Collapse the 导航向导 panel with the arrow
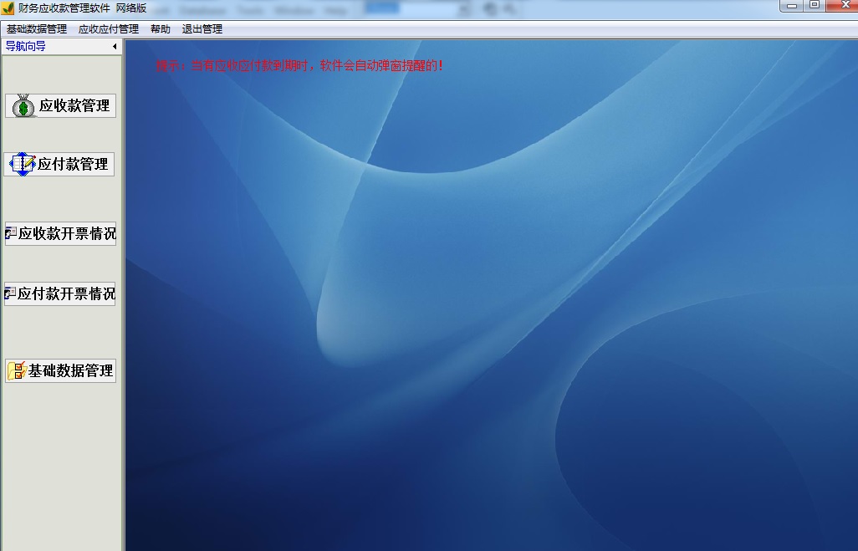 point(115,47)
